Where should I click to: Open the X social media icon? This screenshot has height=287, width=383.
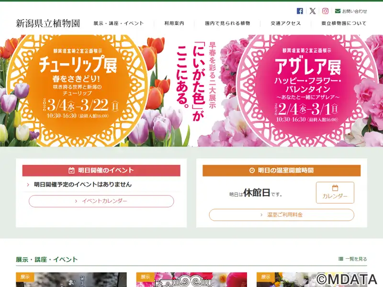(x=313, y=11)
